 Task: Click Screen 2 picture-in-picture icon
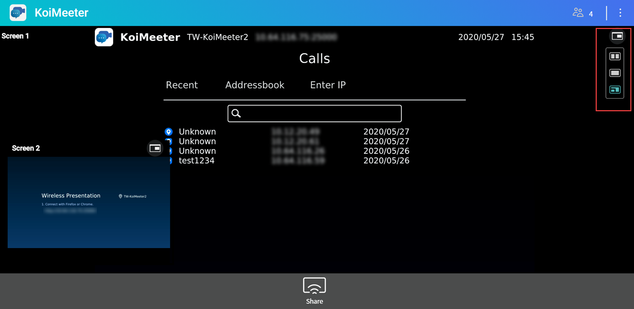(x=155, y=148)
